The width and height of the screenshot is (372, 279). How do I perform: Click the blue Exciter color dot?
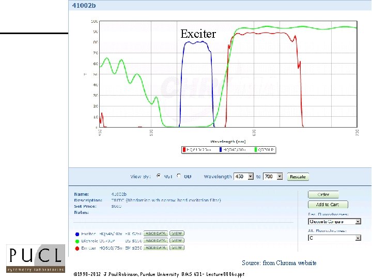pyautogui.click(x=77, y=234)
